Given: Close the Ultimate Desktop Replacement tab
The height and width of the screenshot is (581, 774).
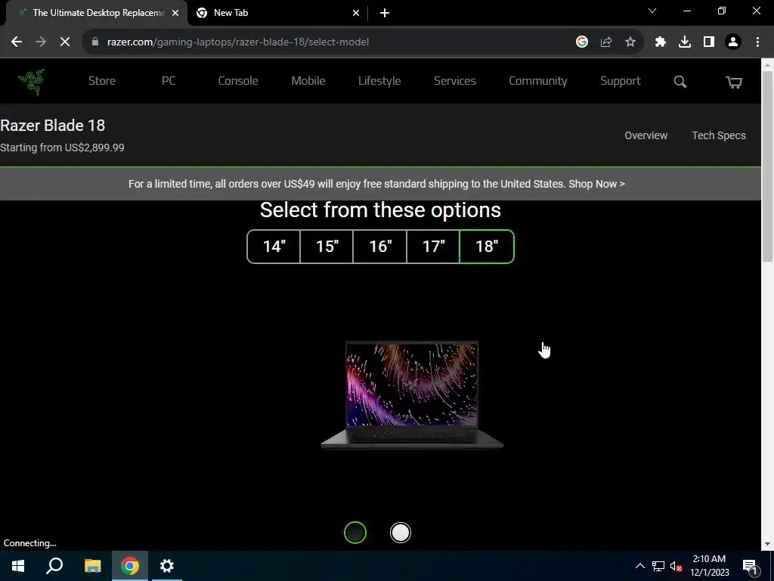Looking at the screenshot, I should click(x=175, y=13).
